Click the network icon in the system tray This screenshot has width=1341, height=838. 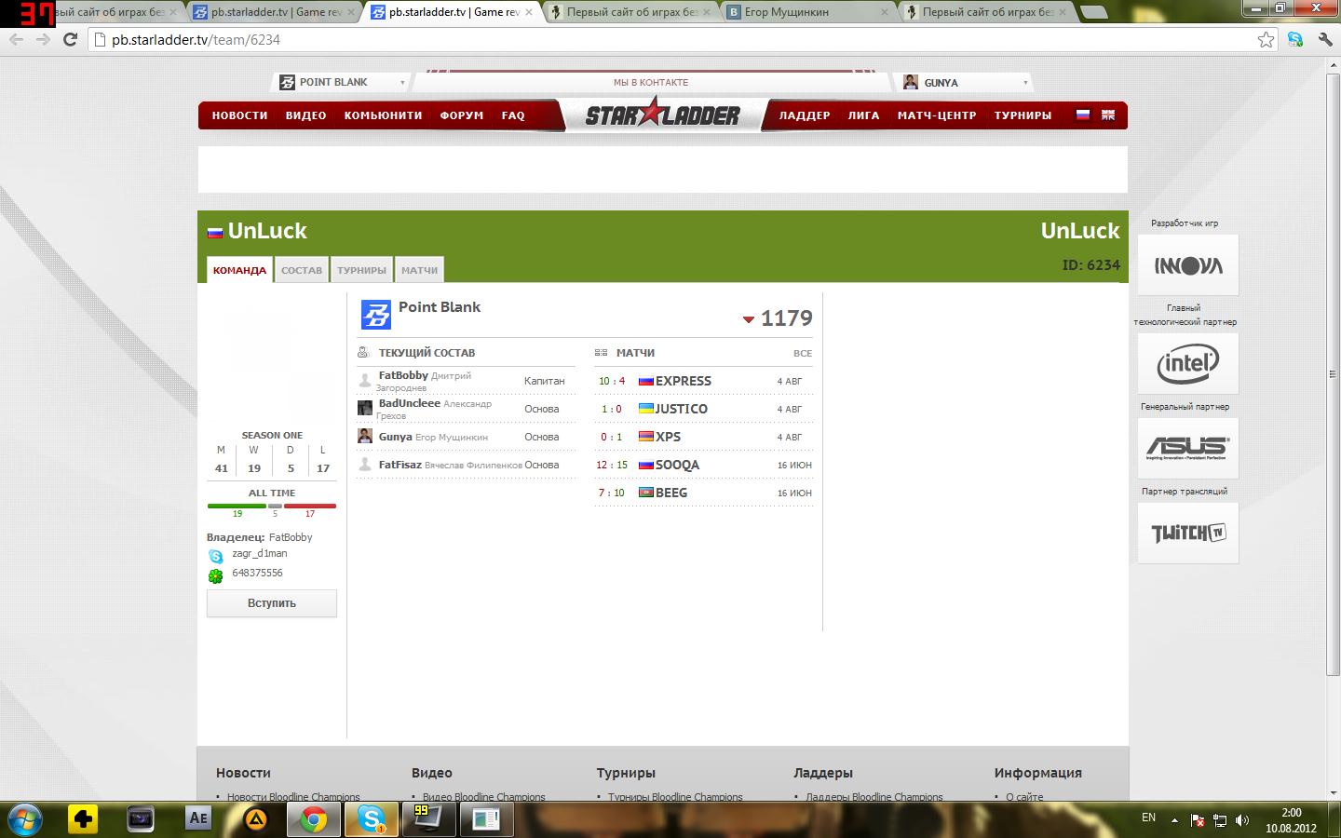point(1219,820)
